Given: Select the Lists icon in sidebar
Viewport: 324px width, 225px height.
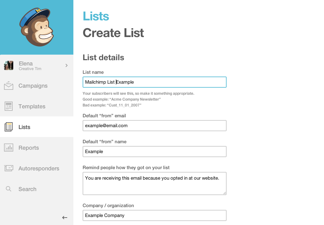Looking at the screenshot, I should (x=9, y=127).
